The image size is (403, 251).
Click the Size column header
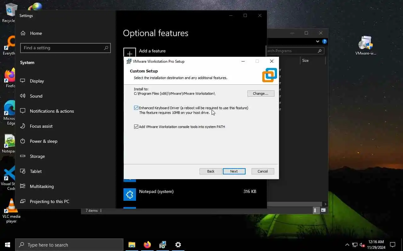(305, 61)
